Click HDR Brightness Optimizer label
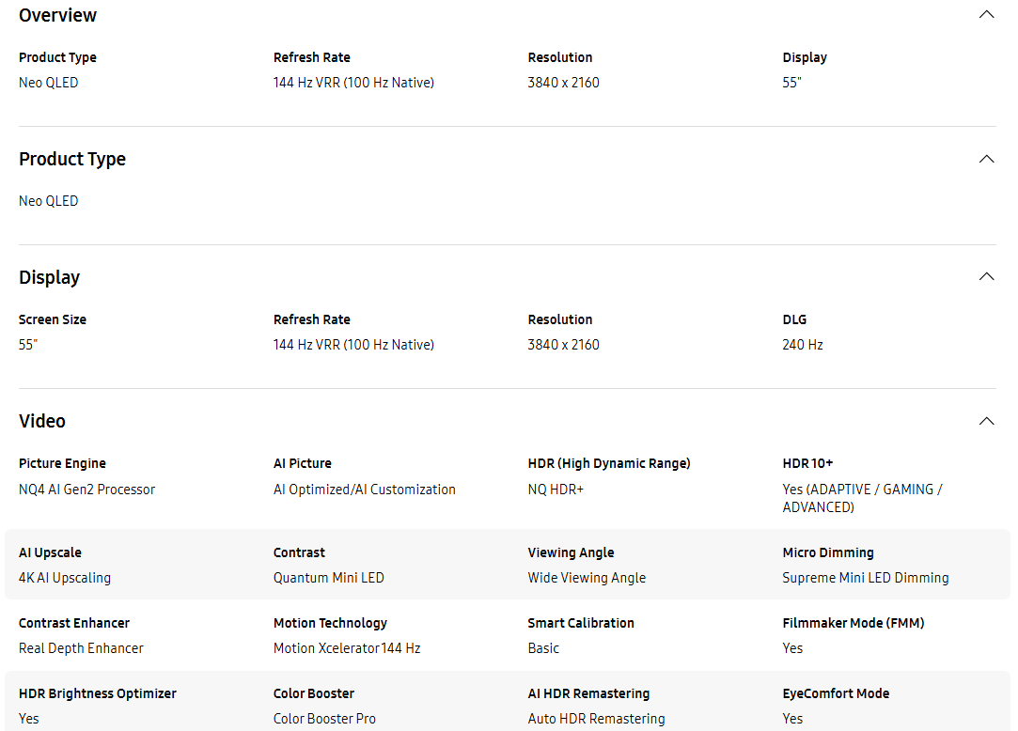 pos(98,693)
